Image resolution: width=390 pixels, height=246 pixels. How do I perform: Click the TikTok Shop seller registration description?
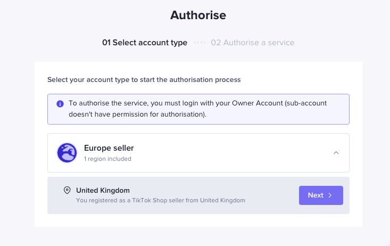161,201
